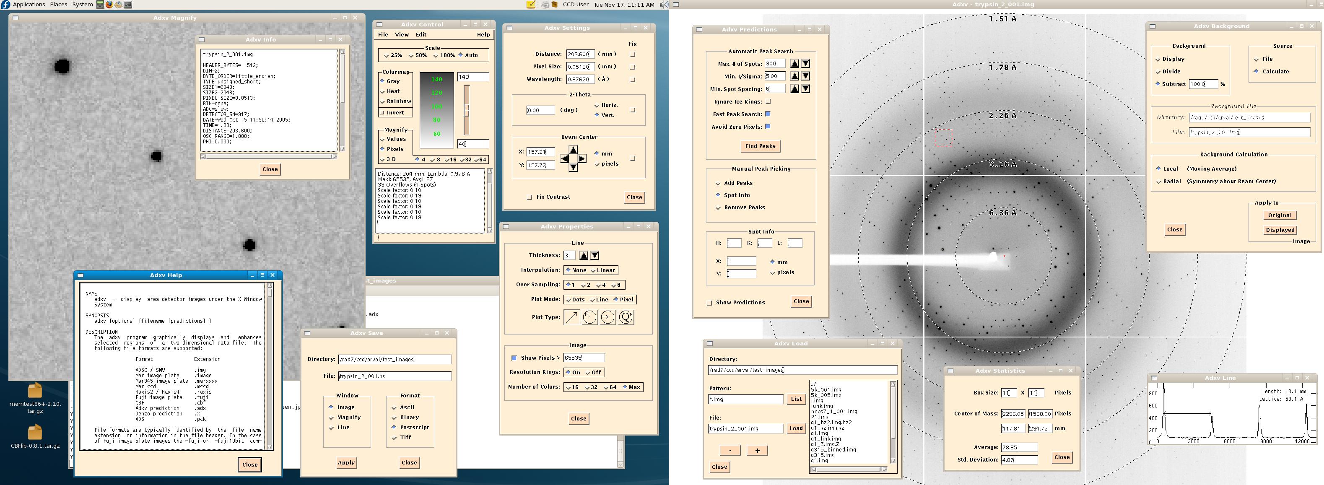Screen dimensions: 1324x485
Task: Select the circled arrow plot type icon
Action: click(607, 317)
